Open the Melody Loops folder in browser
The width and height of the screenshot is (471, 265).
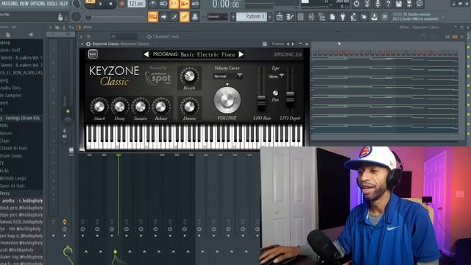[x=13, y=178]
